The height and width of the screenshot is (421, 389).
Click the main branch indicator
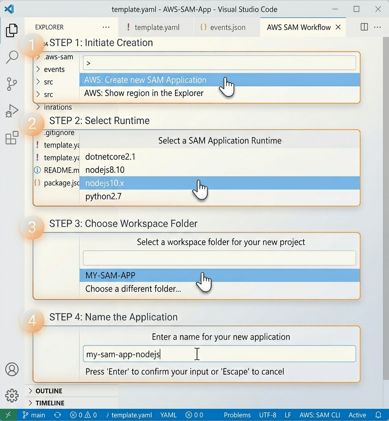pyautogui.click(x=34, y=415)
